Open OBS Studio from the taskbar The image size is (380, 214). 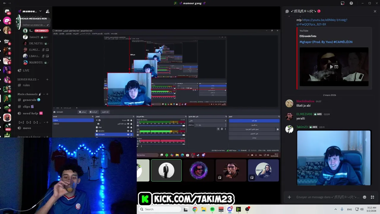(x=247, y=209)
